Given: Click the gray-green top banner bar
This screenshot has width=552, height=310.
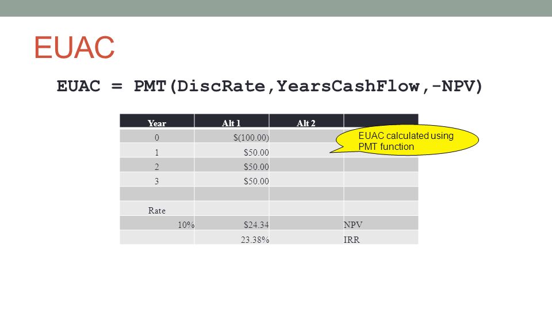Looking at the screenshot, I should (276, 8).
